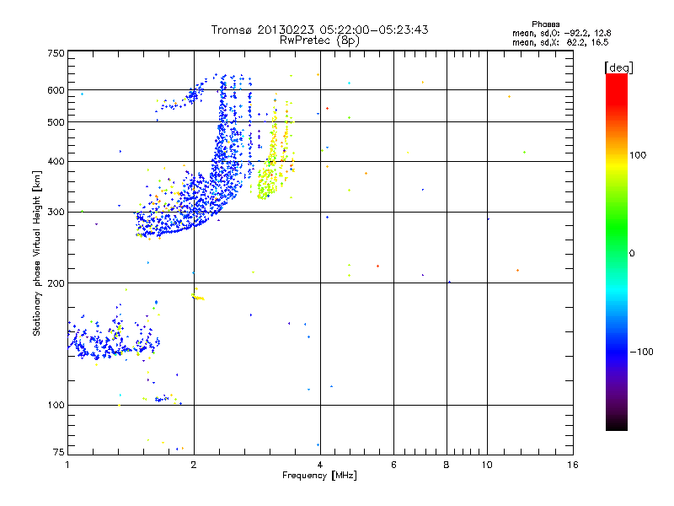Click the x-axis tick label '1'

[67, 465]
